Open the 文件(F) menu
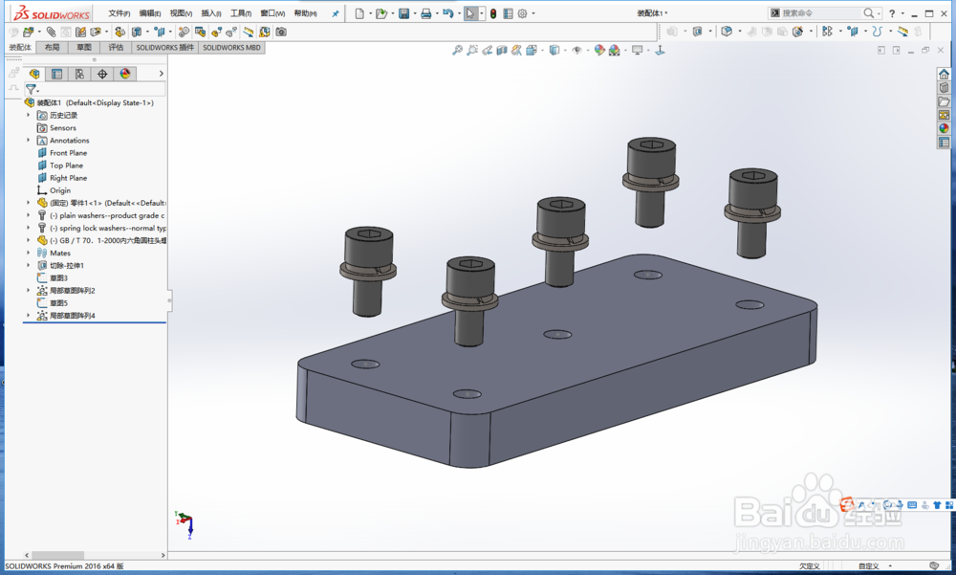This screenshot has width=956, height=575. (119, 13)
